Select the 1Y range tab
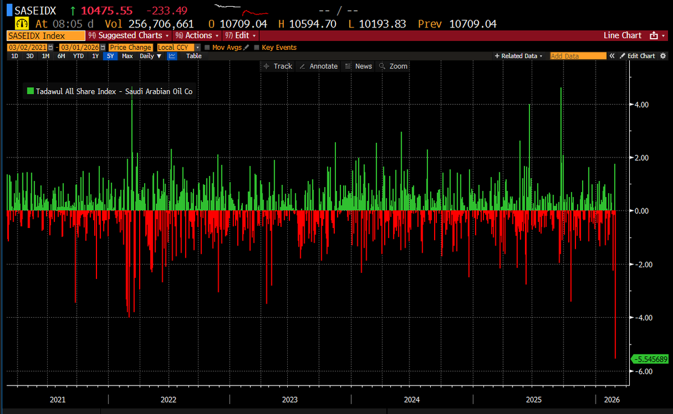 [x=95, y=56]
